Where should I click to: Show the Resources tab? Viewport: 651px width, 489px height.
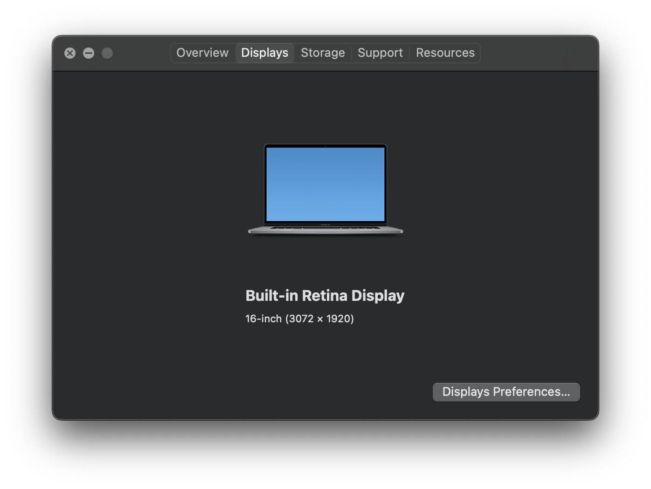[445, 53]
